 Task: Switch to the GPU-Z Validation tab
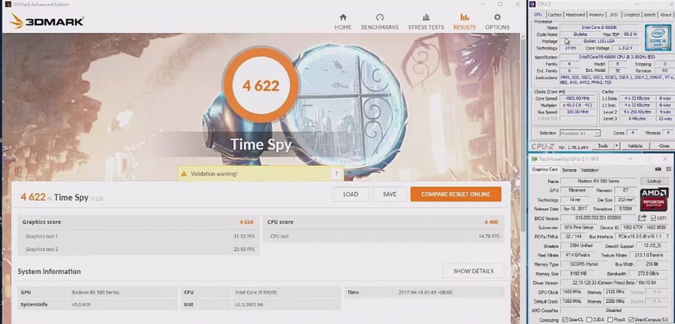click(590, 171)
